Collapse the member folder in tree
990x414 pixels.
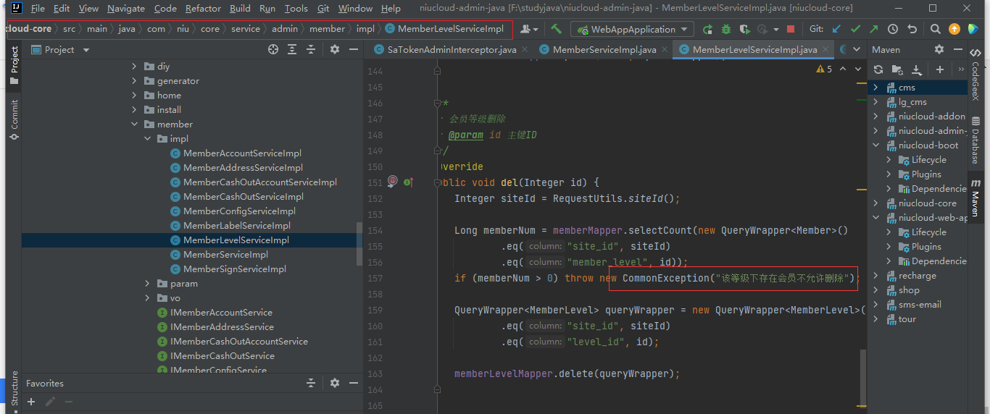pyautogui.click(x=135, y=124)
